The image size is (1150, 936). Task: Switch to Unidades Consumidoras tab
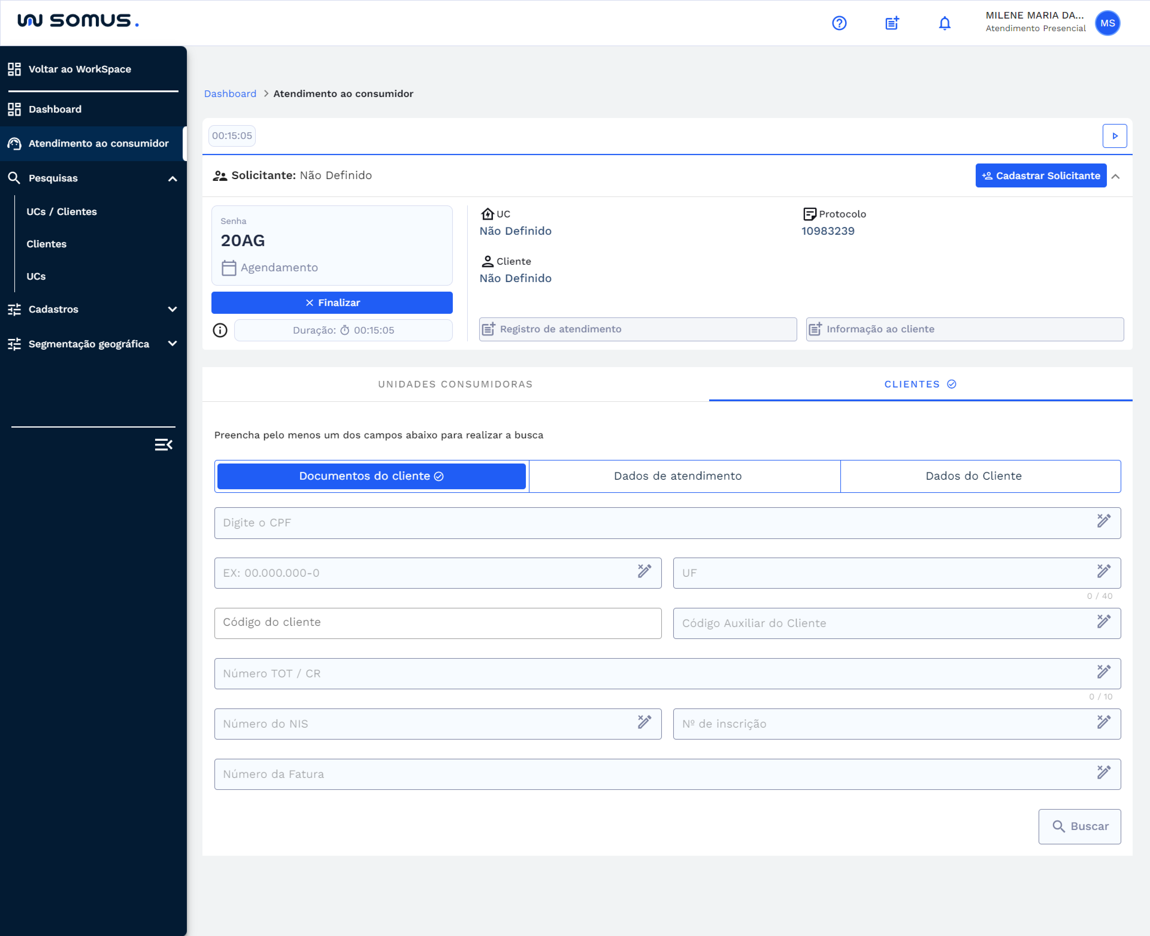[x=455, y=384]
